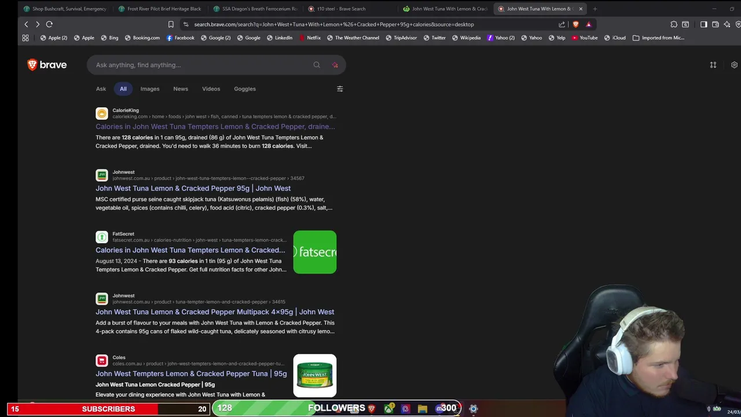The image size is (741, 417).
Task: Open Brave Shields lion icon in address bar
Action: pos(575,24)
